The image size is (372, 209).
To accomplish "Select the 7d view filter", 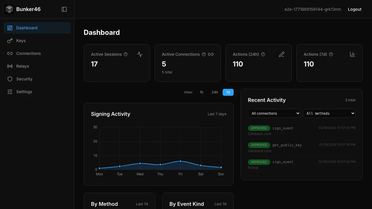I will [x=228, y=92].
